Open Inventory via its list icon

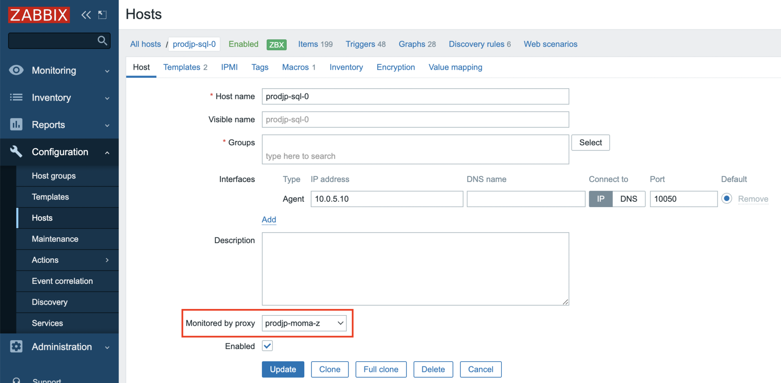[16, 98]
